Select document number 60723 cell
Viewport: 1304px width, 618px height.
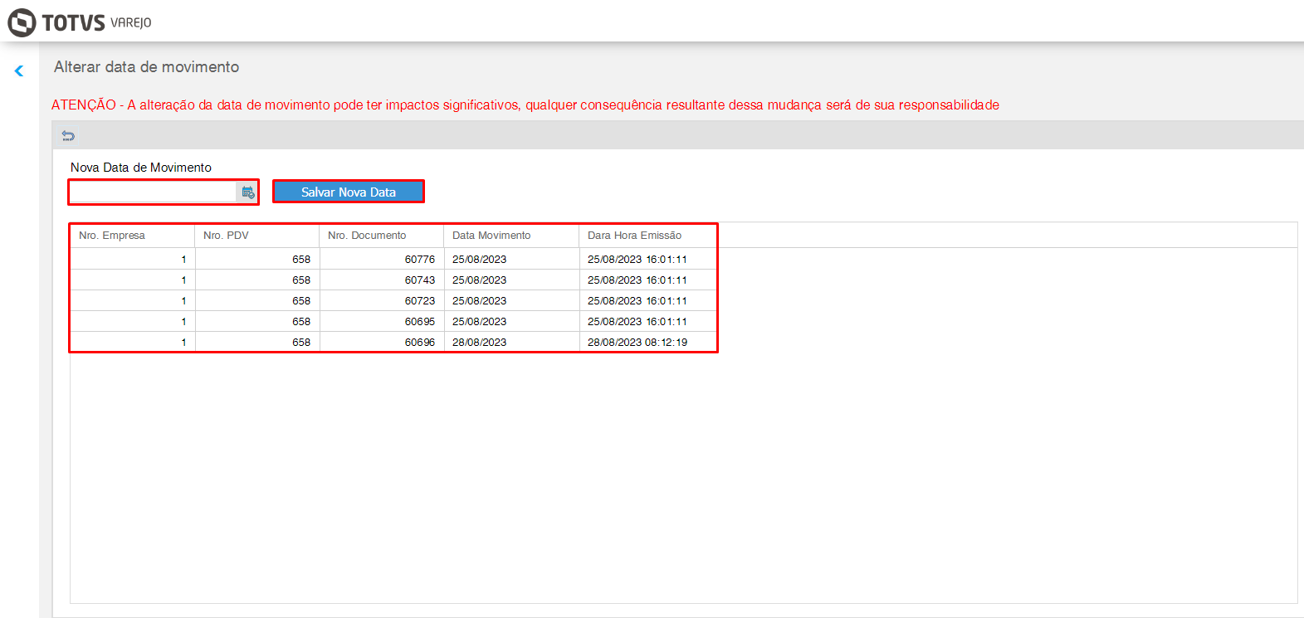pos(382,300)
